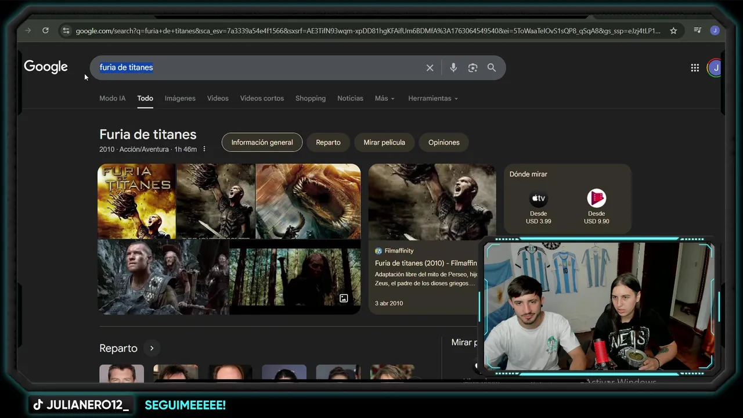Click the browser forward arrow

tap(28, 31)
